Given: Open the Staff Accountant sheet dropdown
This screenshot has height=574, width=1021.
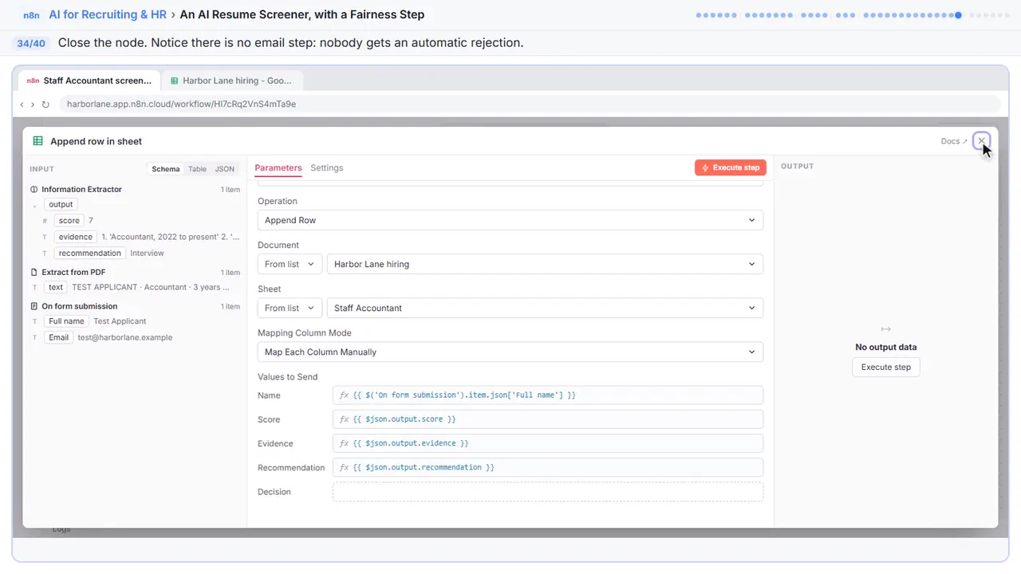Looking at the screenshot, I should tap(545, 308).
